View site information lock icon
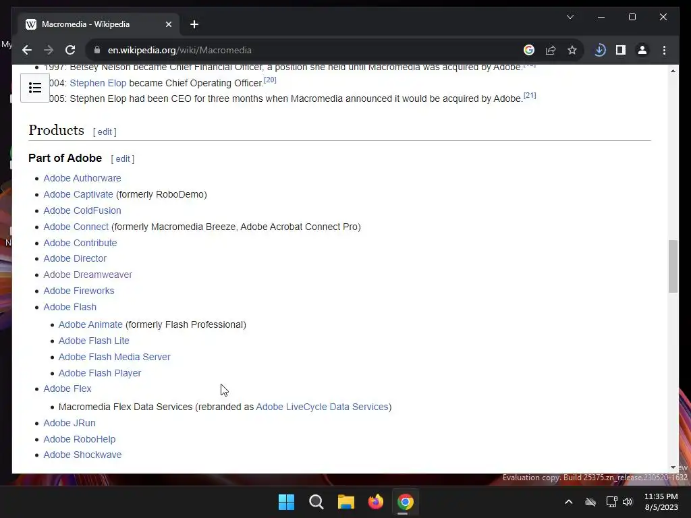Image resolution: width=691 pixels, height=518 pixels. pos(97,50)
